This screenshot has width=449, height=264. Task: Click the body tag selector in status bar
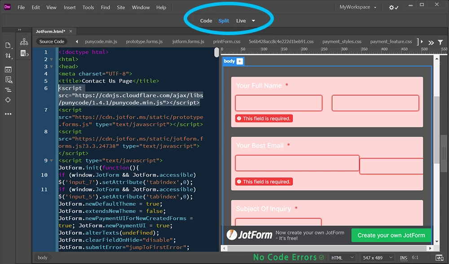42,258
